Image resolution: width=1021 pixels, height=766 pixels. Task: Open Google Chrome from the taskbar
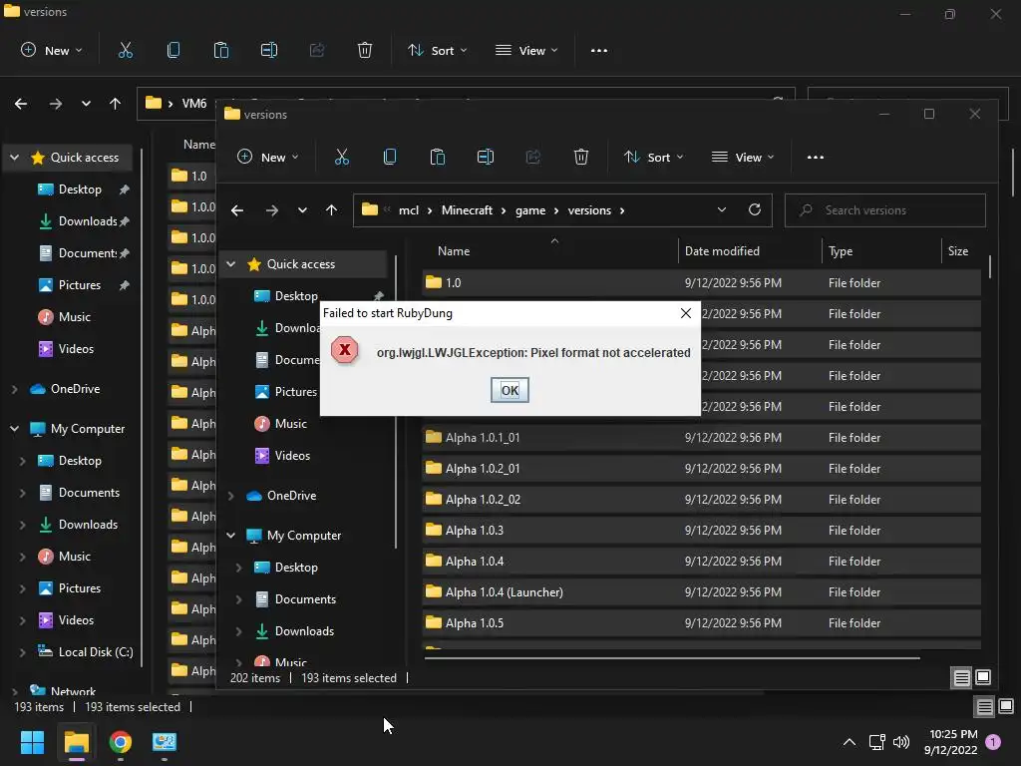(121, 742)
